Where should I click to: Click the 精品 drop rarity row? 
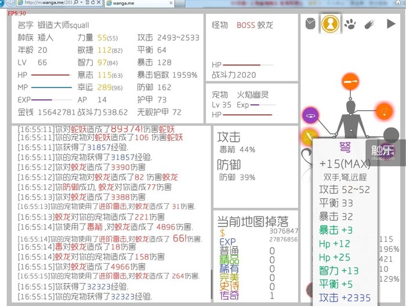point(247,260)
